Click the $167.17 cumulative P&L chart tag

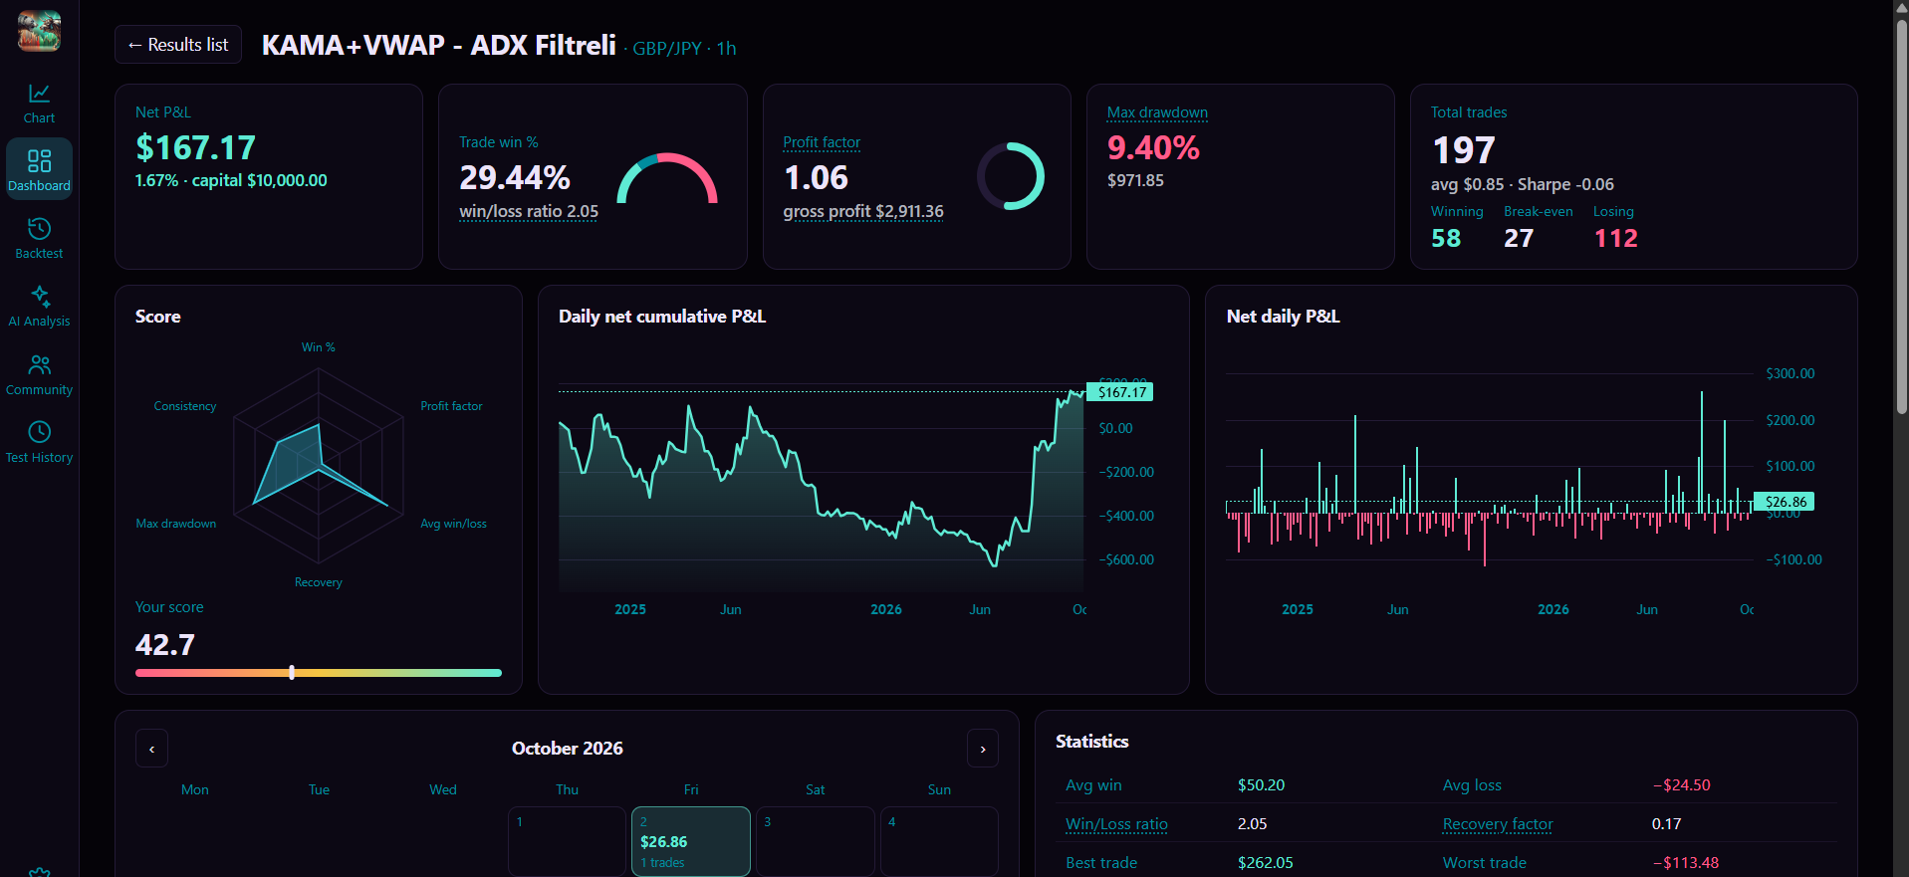coord(1120,392)
